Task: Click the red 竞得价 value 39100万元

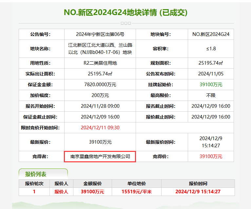Action: (211, 156)
